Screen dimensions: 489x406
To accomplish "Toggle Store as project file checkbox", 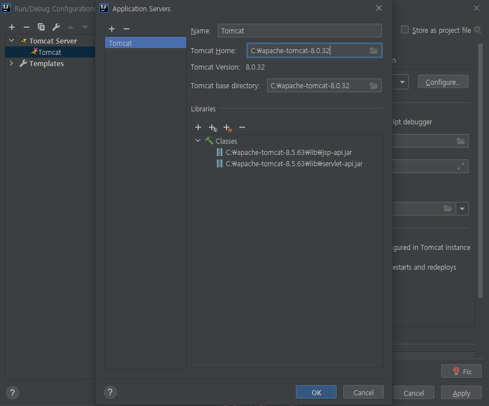I will pyautogui.click(x=405, y=29).
